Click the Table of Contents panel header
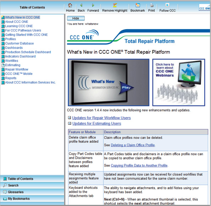This screenshot has width=211, height=206. coord(32,7)
